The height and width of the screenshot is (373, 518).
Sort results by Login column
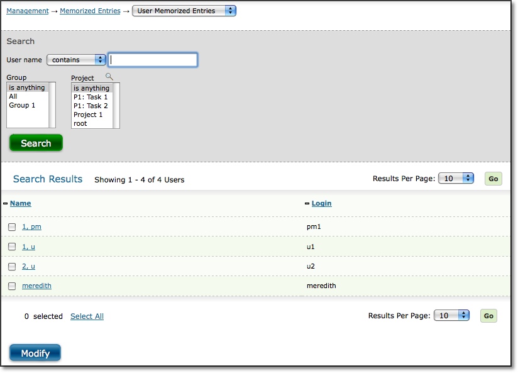pos(321,203)
